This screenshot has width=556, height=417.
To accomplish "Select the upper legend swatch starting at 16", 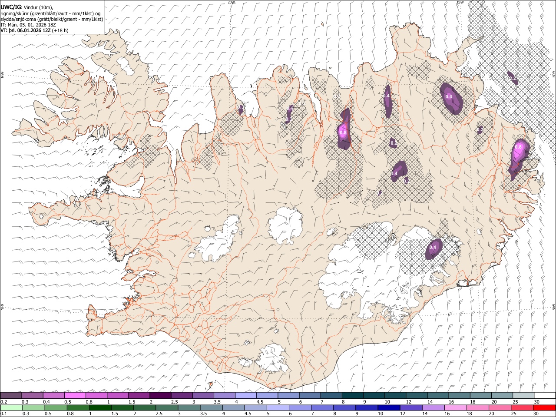I will (x=459, y=396).
